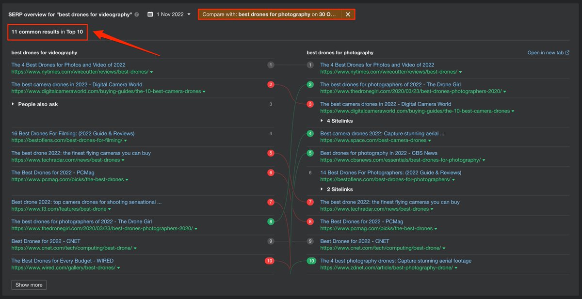Click the right pcmag.com picks URL text
This screenshot has height=299, width=582.
(376, 229)
